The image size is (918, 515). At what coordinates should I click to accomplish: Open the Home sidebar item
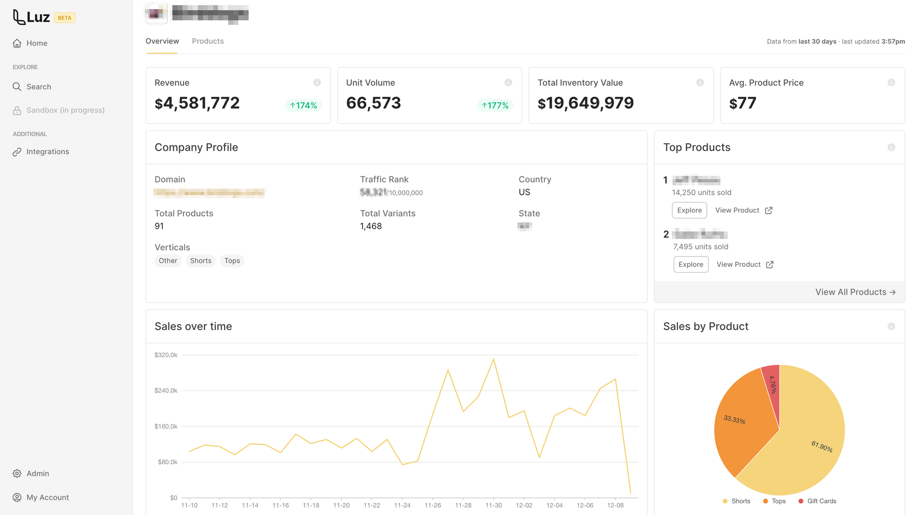pos(30,43)
